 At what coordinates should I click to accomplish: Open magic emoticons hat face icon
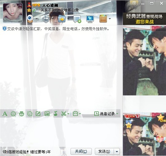[x=22, y=114]
